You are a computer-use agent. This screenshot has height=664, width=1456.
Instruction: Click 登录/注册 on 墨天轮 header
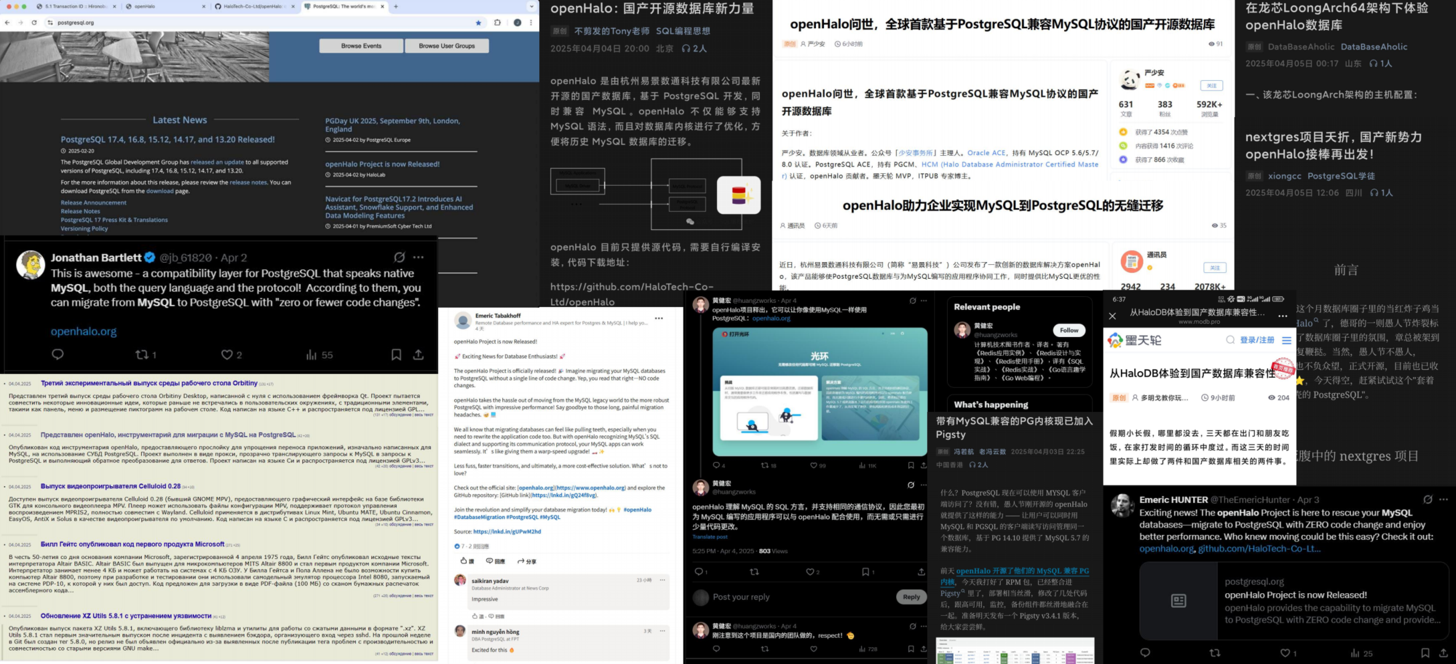1257,340
